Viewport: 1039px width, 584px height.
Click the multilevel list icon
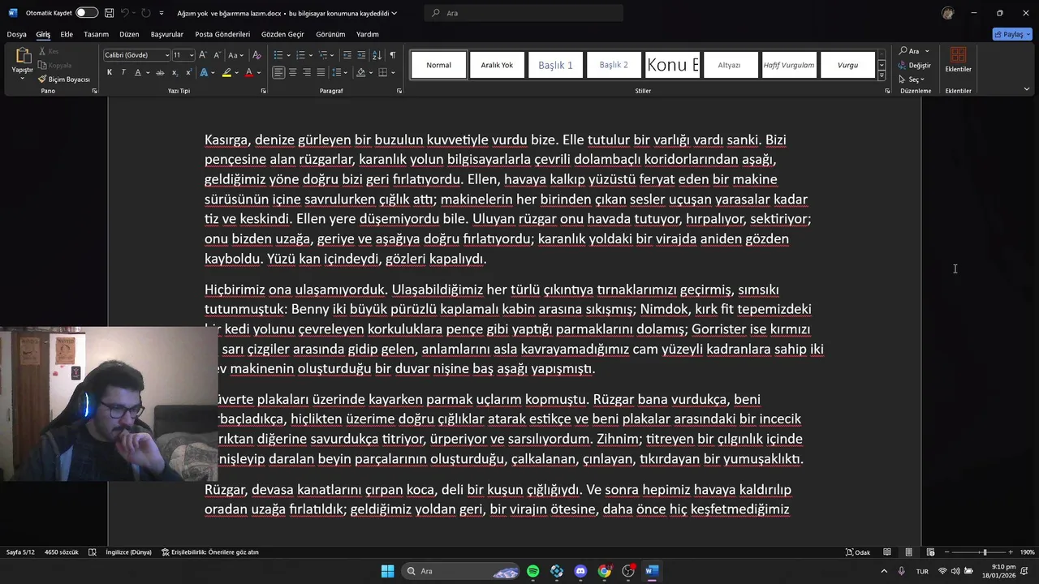tap(322, 55)
